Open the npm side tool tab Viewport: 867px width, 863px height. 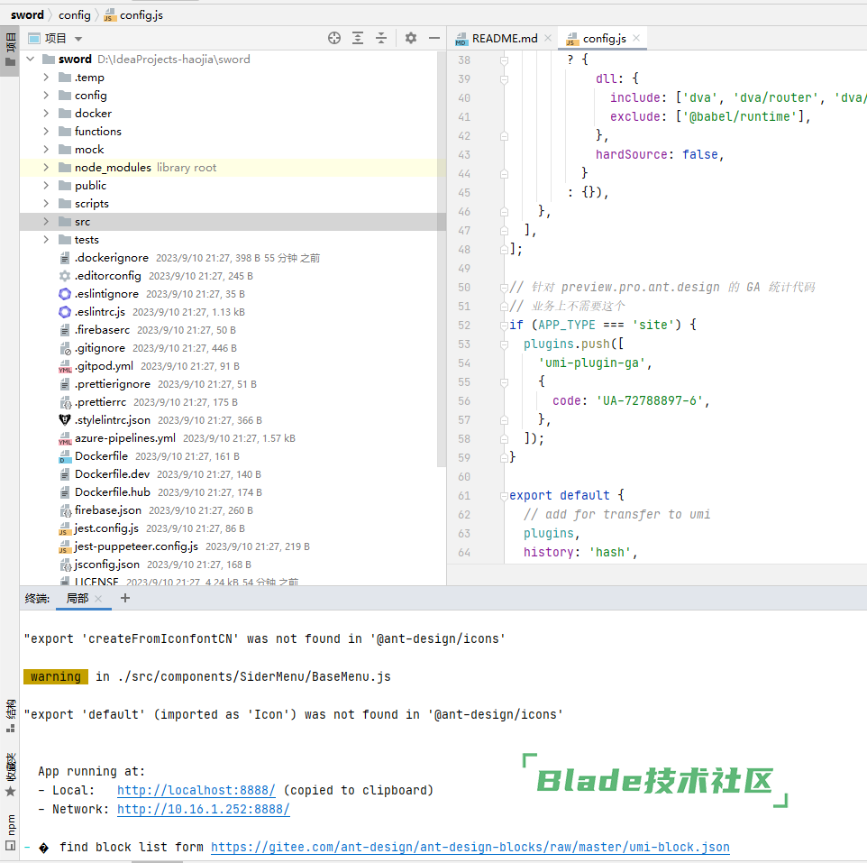10,831
